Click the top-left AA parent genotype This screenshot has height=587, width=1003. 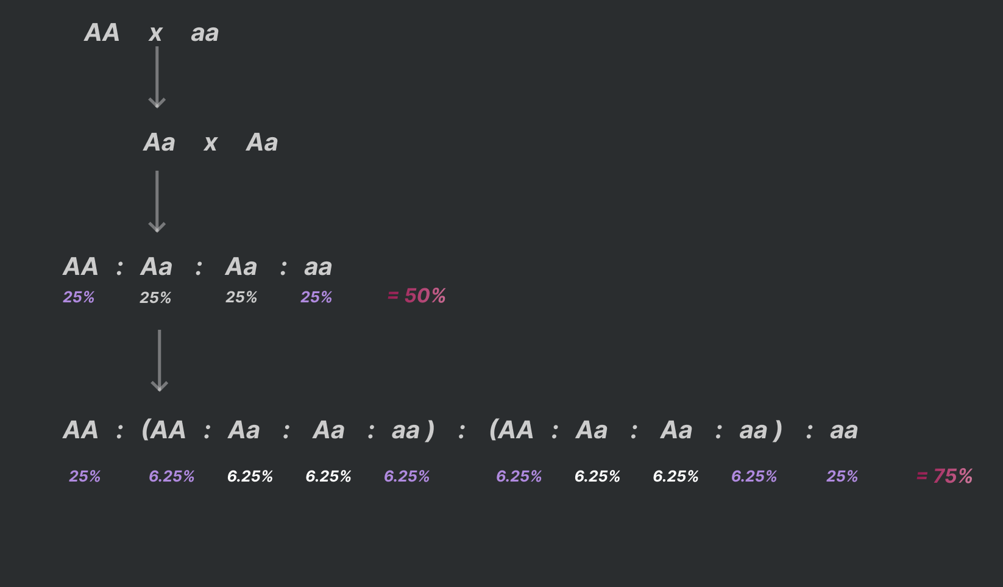click(102, 33)
